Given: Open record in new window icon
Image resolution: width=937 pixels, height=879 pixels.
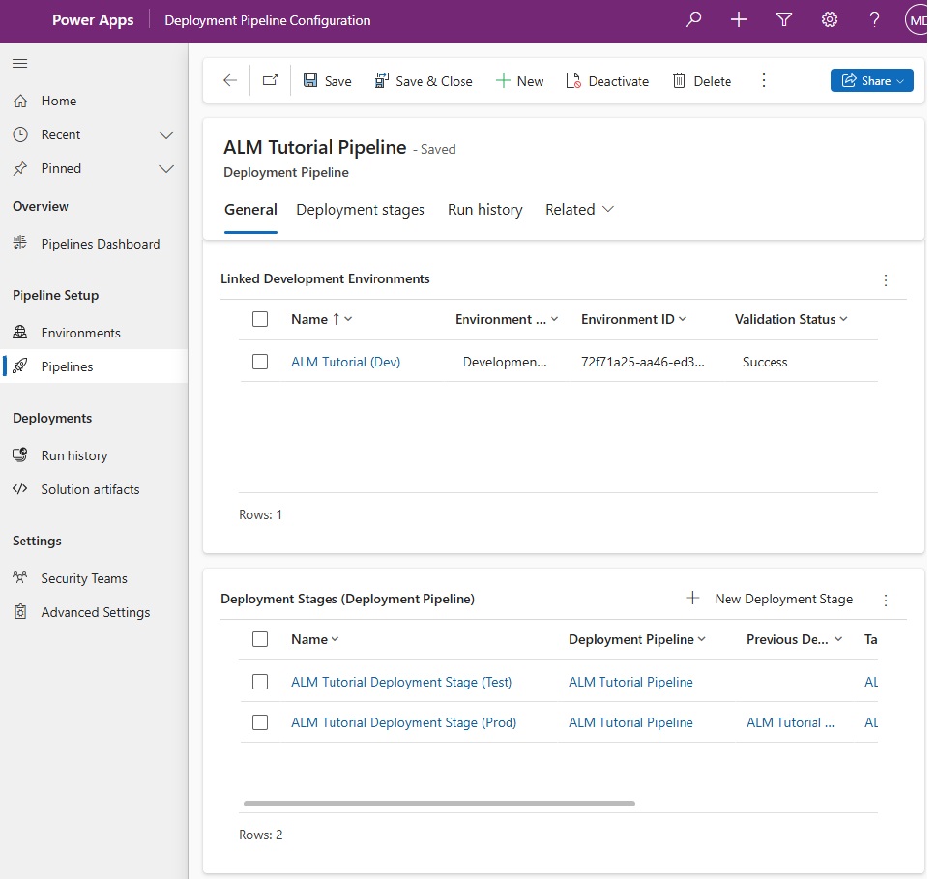Looking at the screenshot, I should (x=271, y=80).
